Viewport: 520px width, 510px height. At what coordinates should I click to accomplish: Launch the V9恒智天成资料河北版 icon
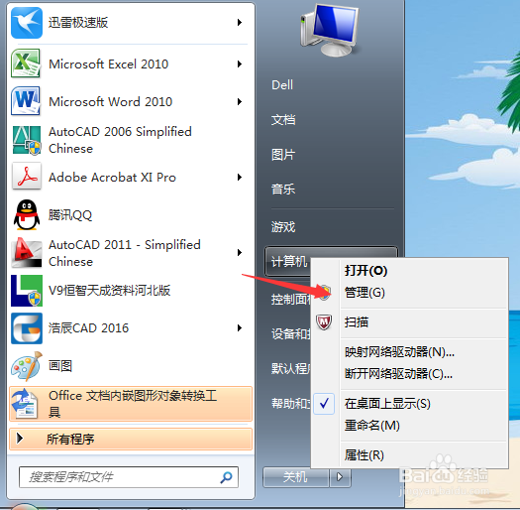pyautogui.click(x=27, y=291)
